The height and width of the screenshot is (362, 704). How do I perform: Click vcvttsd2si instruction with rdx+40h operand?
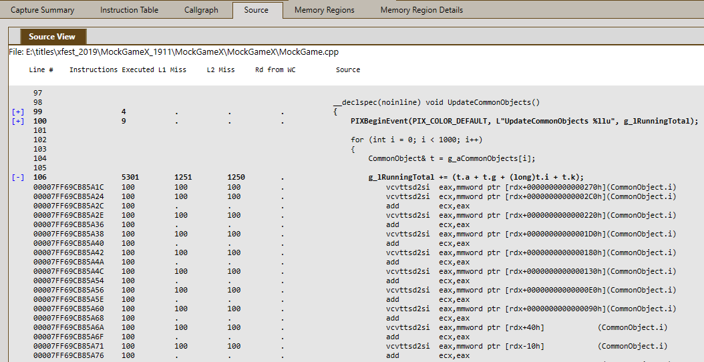pos(526,327)
